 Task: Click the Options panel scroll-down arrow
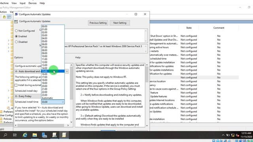pos(71,122)
